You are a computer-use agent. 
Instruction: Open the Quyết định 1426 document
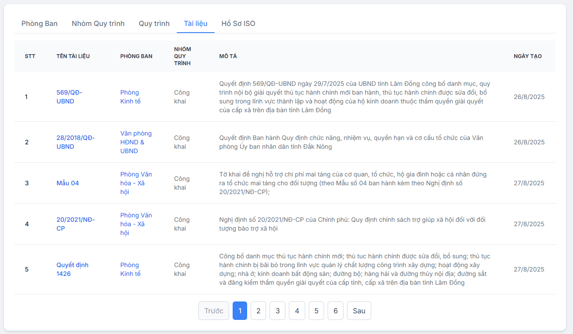[73, 269]
